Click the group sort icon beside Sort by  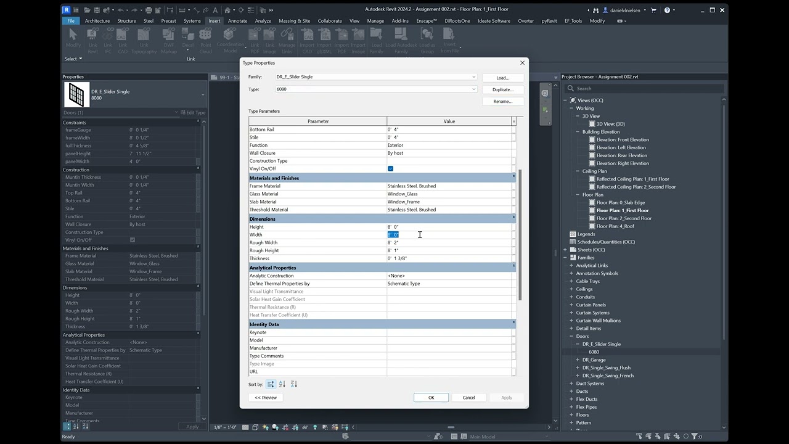(271, 384)
